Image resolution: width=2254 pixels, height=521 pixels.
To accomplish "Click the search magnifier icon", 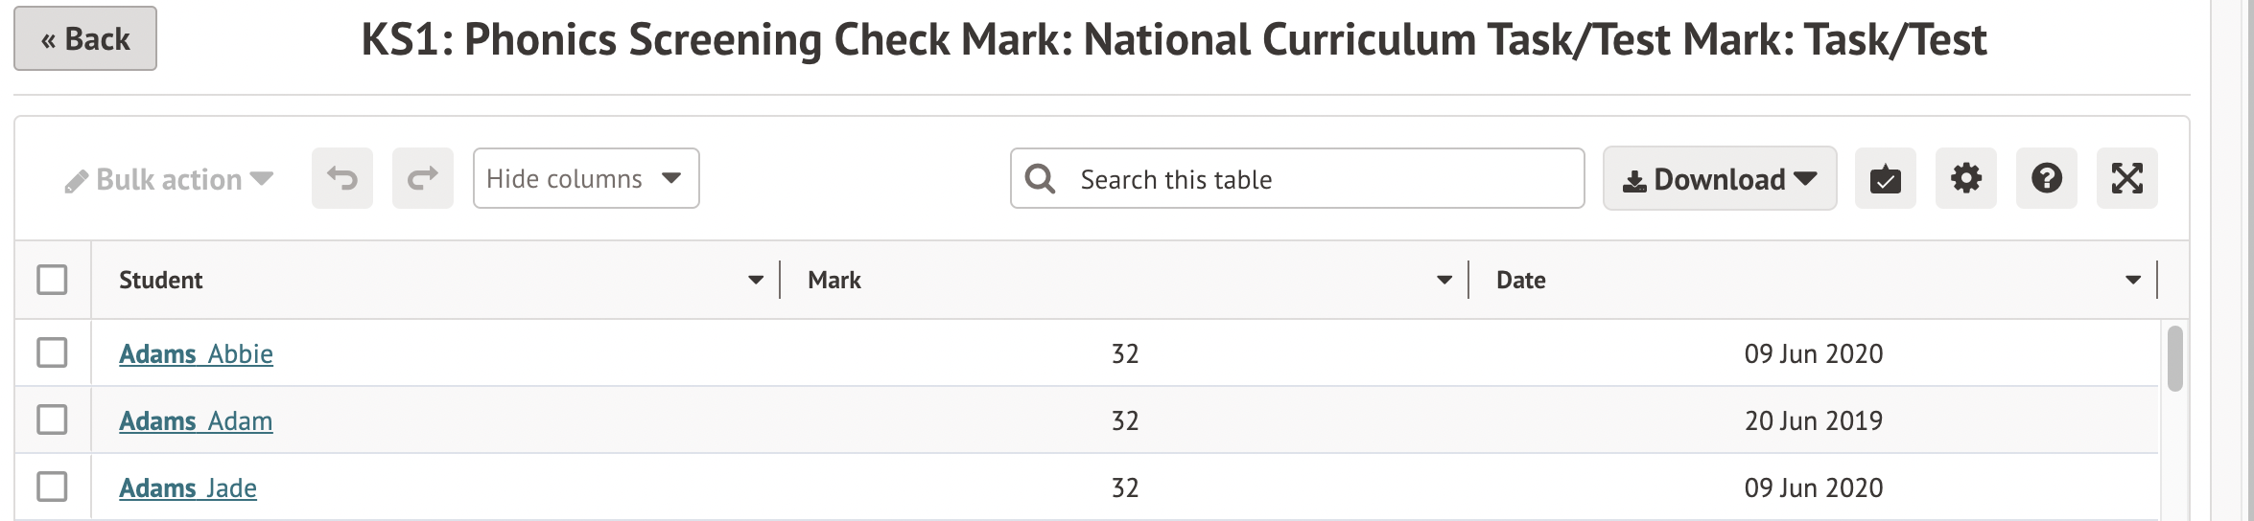I will click(x=1040, y=178).
